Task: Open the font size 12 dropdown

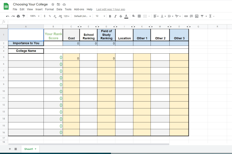Action: click(100, 16)
